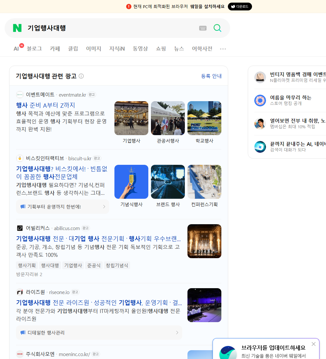Open the 여름을 마무리 하는 item

290,100
